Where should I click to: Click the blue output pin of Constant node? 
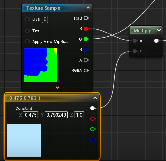(x=93, y=140)
